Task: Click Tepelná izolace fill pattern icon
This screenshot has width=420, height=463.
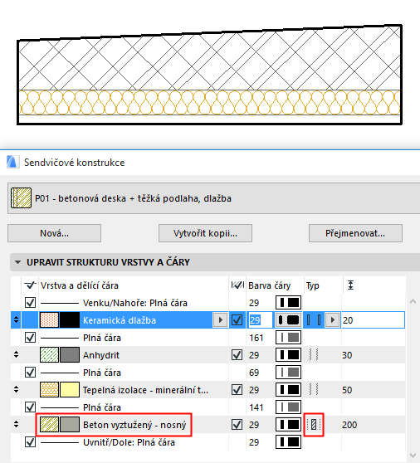Action: click(49, 390)
